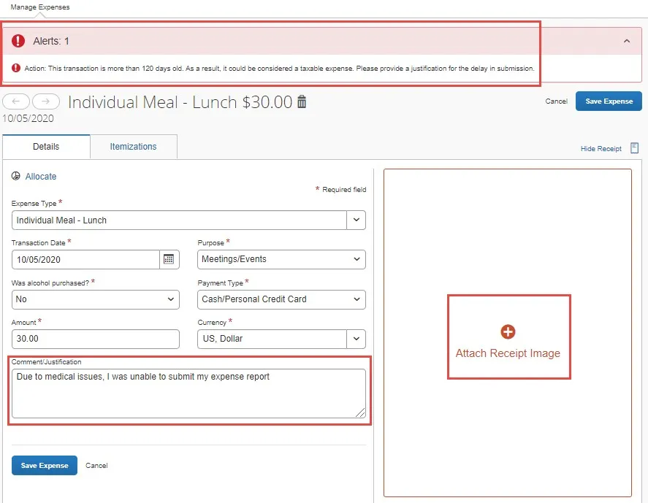Screen dimensions: 648x503
Task: Click the Hide Receipt link
Action: coord(601,149)
